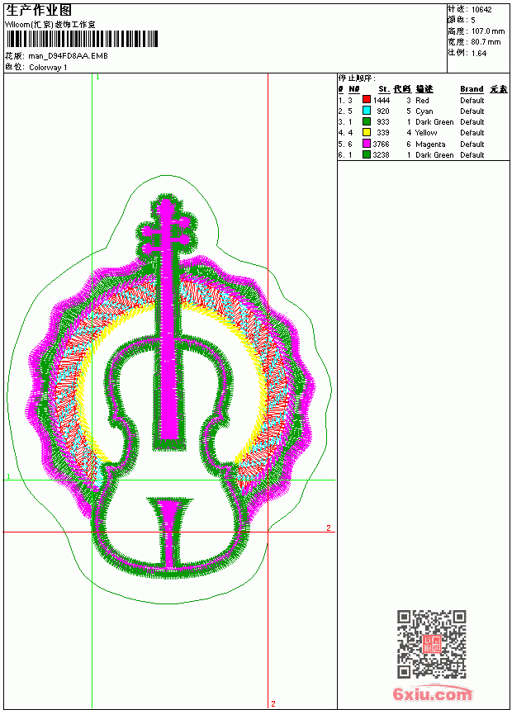This screenshot has height=710, width=512.
Task: Select the Magenta description text
Action: [x=430, y=144]
